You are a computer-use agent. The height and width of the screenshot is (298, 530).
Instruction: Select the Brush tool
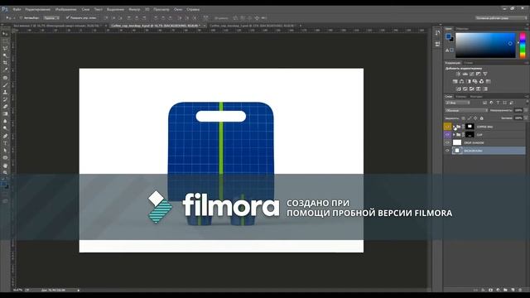pos(5,85)
